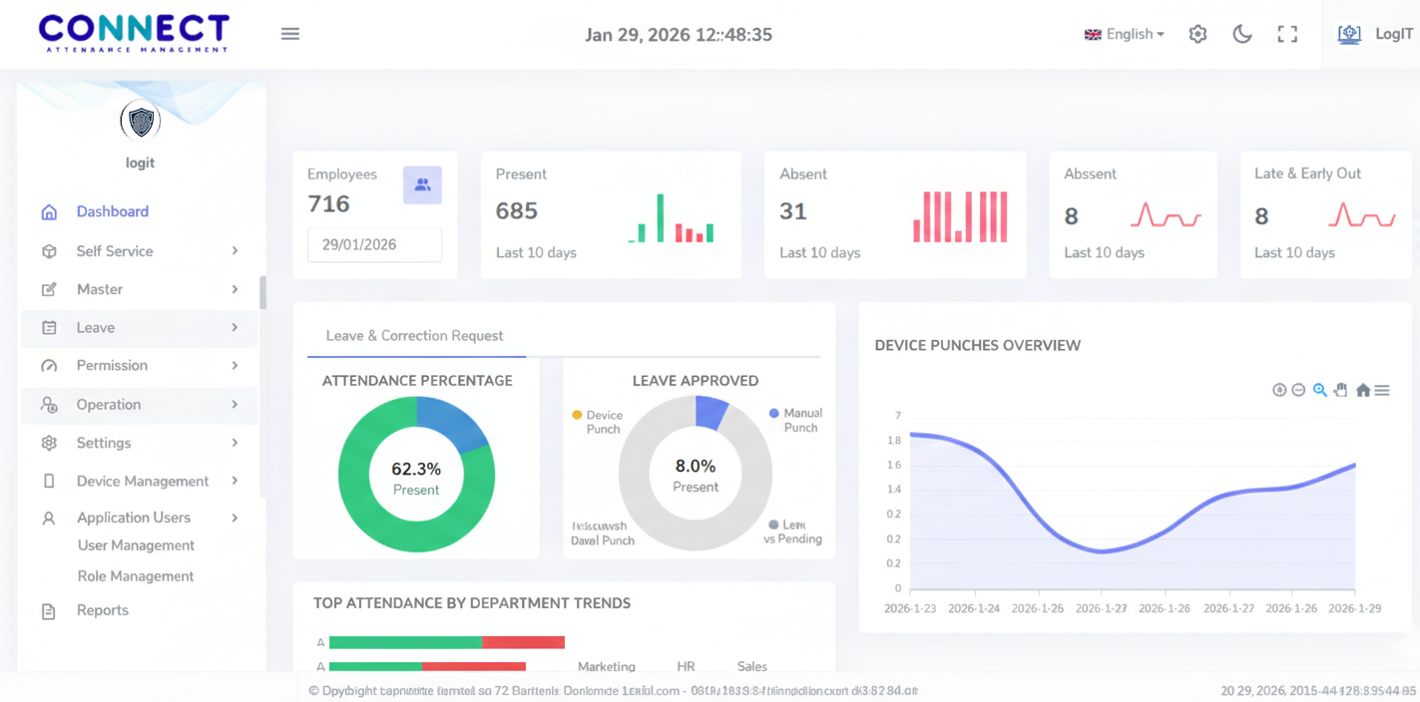Click the Reports document icon

(49, 611)
